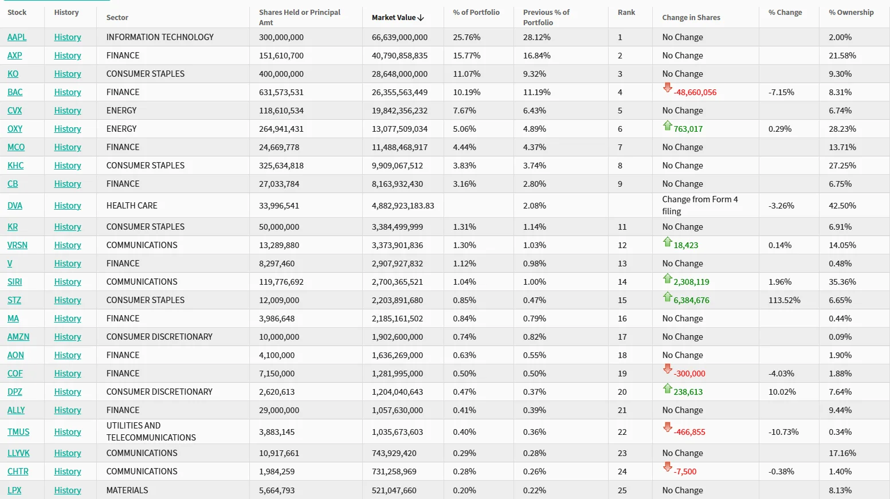
Task: Open the BAC stock link
Action: [15, 92]
